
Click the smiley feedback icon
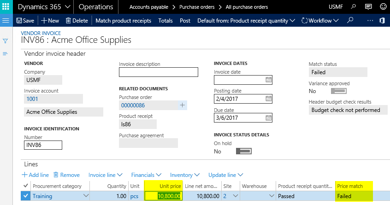pyautogui.click(x=383, y=7)
